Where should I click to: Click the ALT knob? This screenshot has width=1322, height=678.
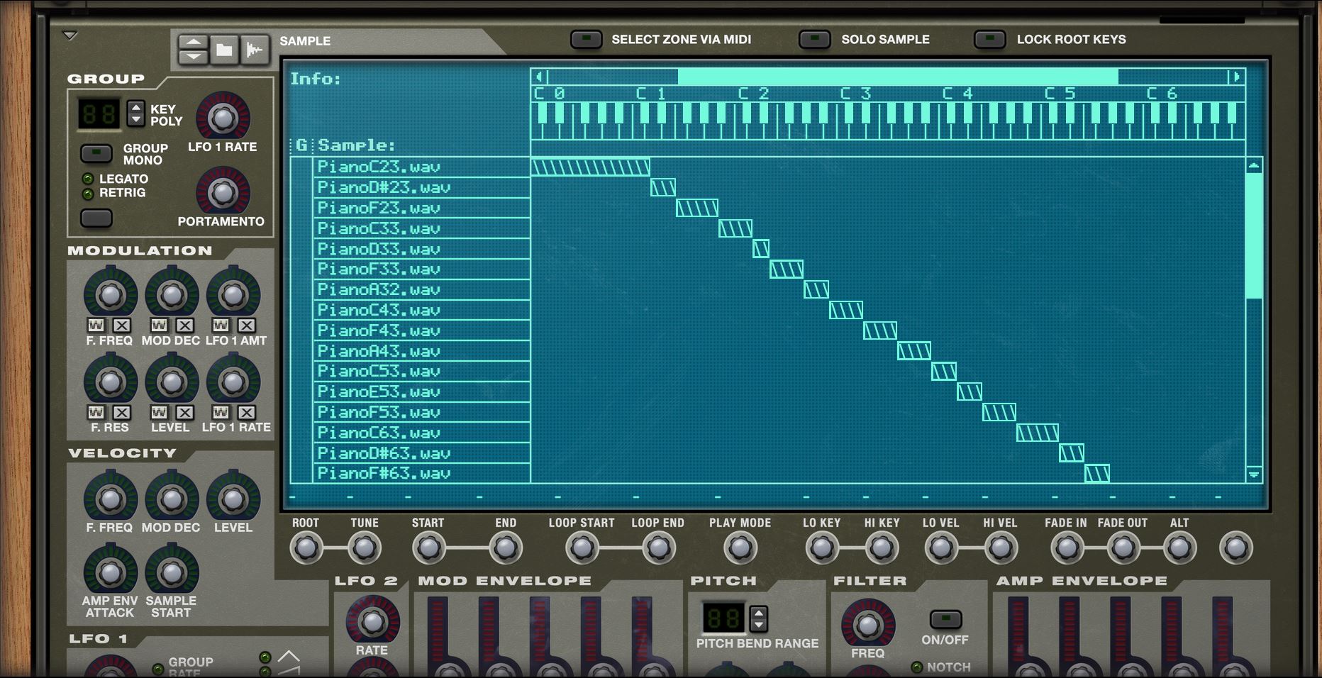coord(1179,548)
